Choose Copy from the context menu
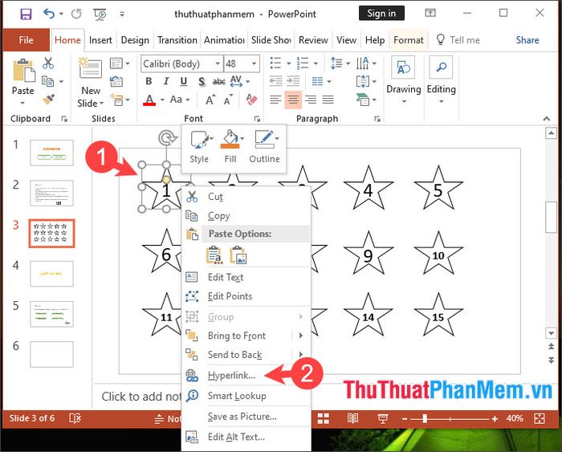This screenshot has width=562, height=452. [246, 216]
